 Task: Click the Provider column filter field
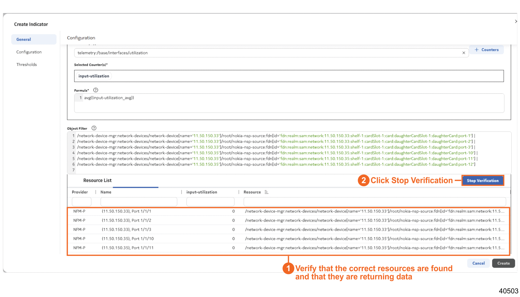click(82, 201)
